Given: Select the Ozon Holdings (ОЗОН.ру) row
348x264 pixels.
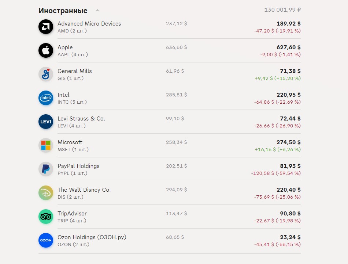Looking at the screenshot, I should [170, 241].
